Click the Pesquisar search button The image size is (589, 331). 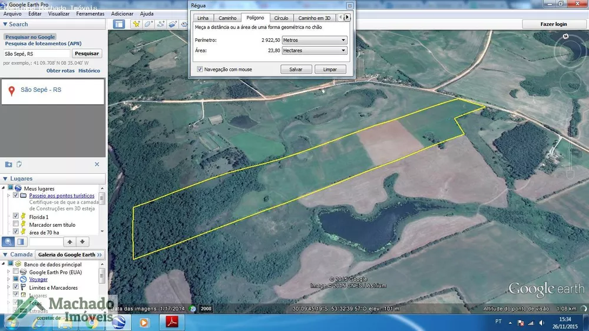click(x=87, y=54)
